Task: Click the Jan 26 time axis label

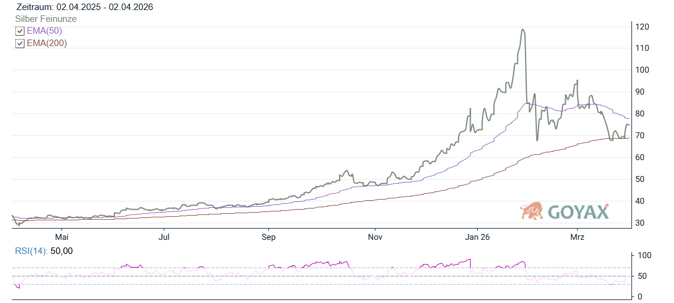Action: tap(477, 237)
